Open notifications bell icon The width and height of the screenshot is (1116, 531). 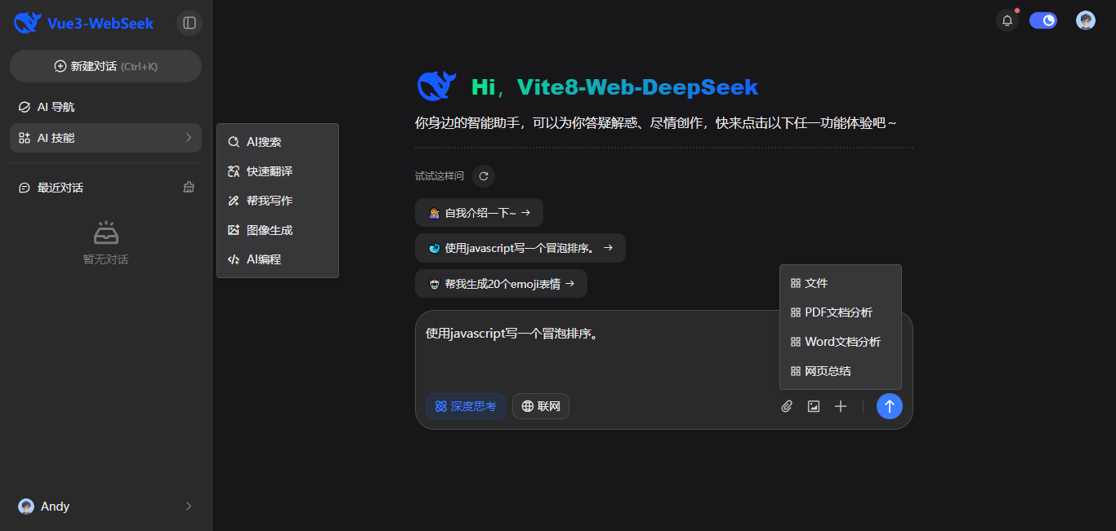[x=1007, y=20]
